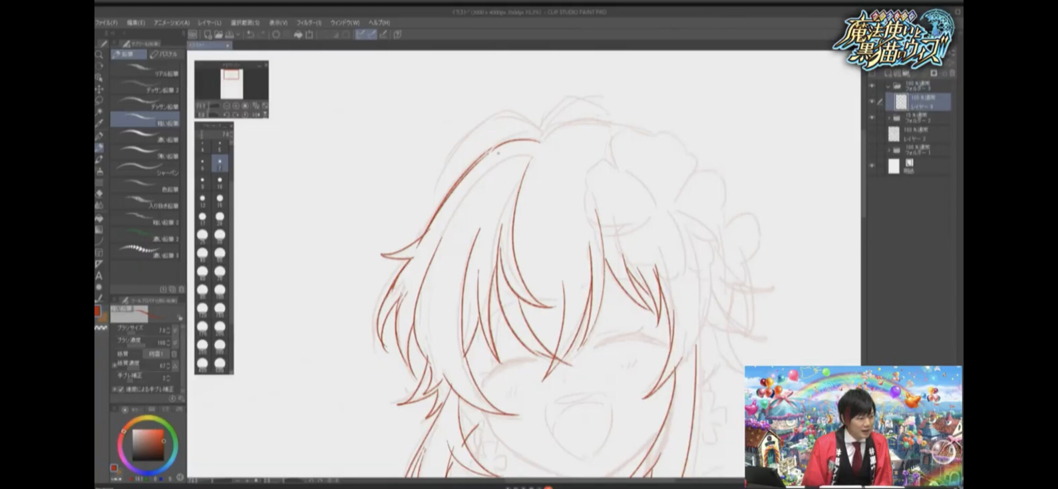Viewport: 1058px width, 489px height.
Task: Click zoom in in Navigator panel
Action: pyautogui.click(x=236, y=106)
